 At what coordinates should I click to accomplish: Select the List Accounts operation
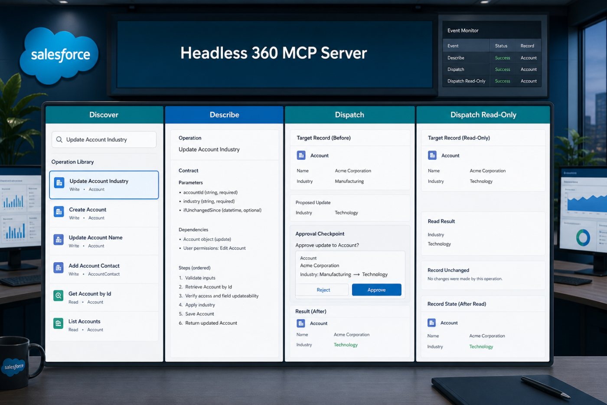pyautogui.click(x=104, y=325)
